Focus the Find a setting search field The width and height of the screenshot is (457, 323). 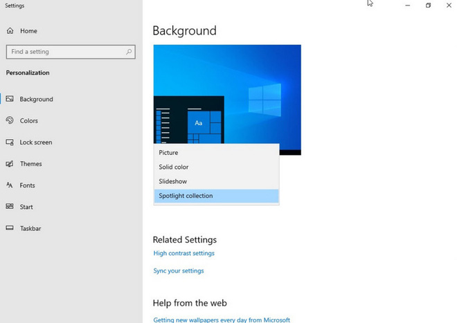point(66,52)
